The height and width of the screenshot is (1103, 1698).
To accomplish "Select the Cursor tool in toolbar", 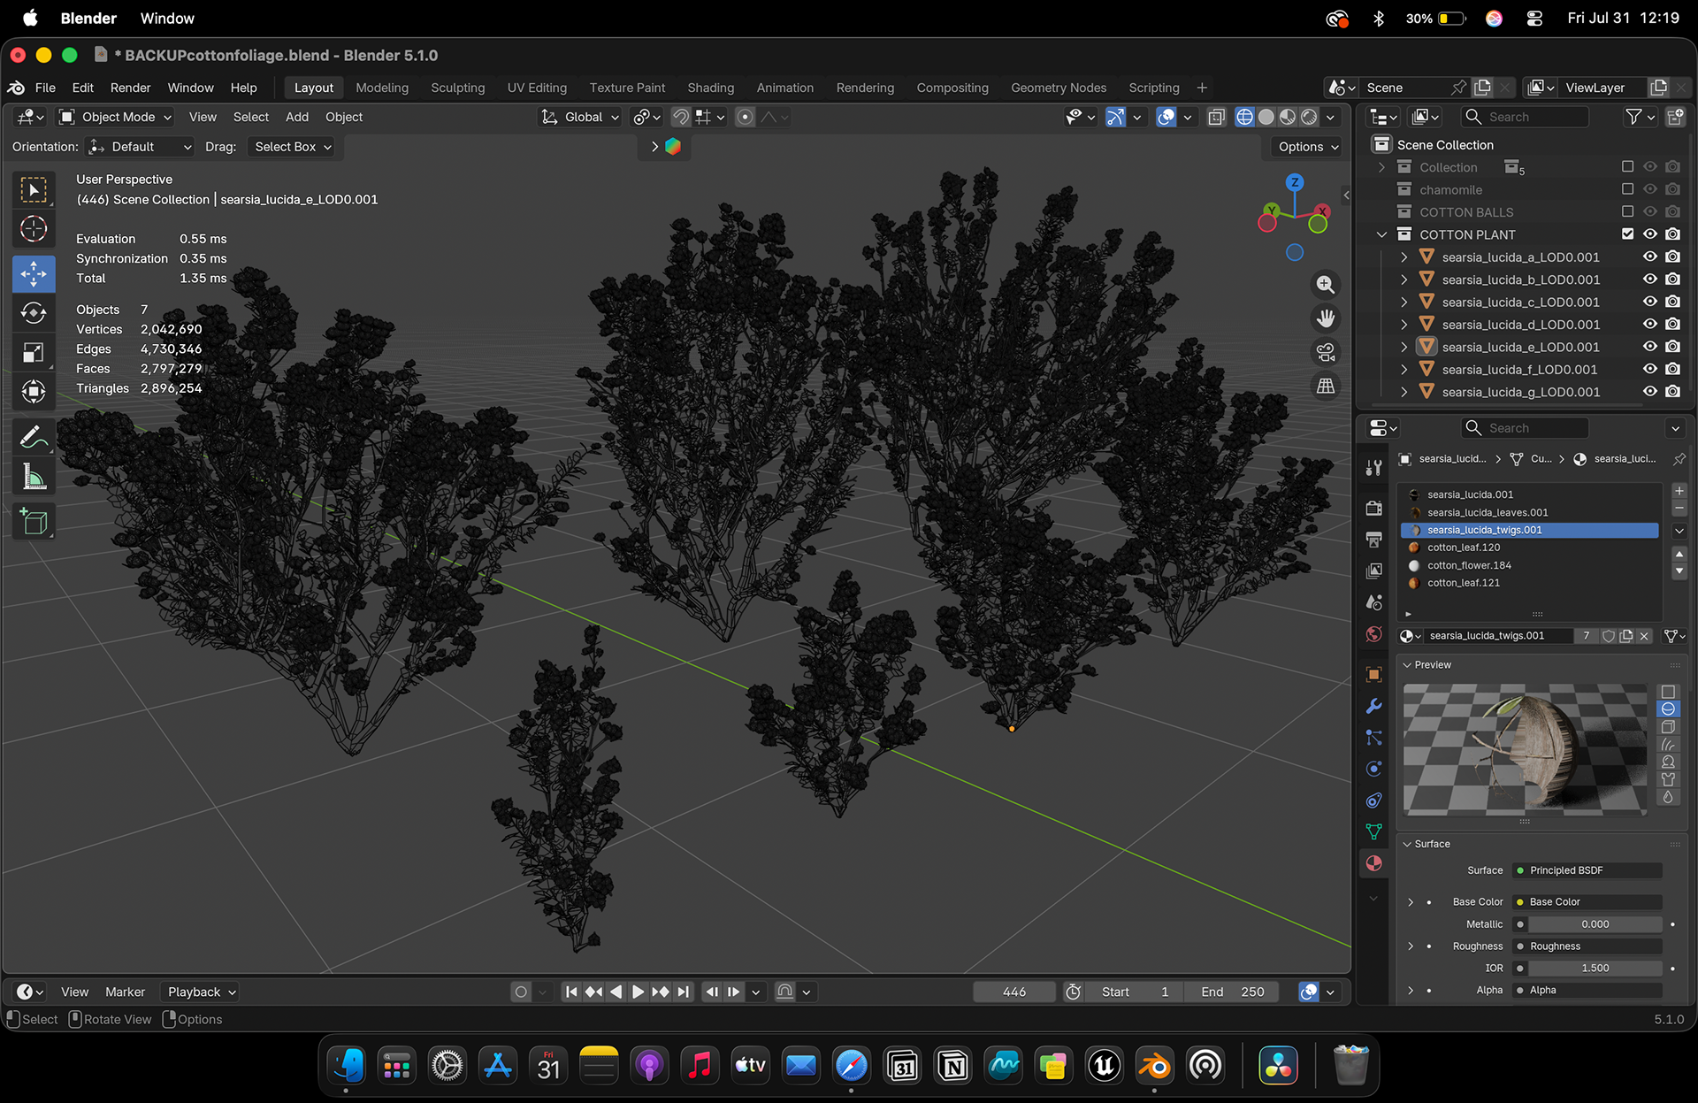I will pyautogui.click(x=34, y=229).
